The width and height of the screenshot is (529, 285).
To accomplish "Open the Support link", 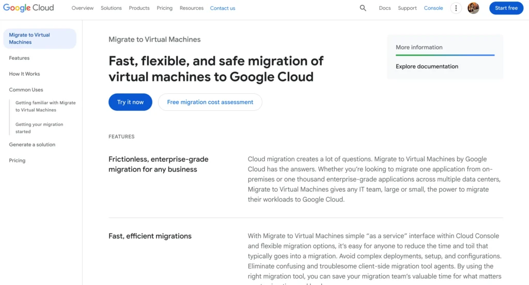I will click(407, 8).
